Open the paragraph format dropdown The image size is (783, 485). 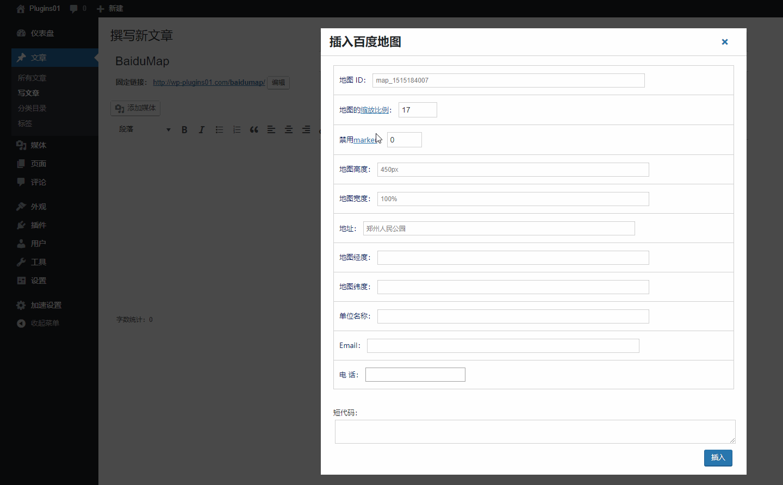point(145,129)
